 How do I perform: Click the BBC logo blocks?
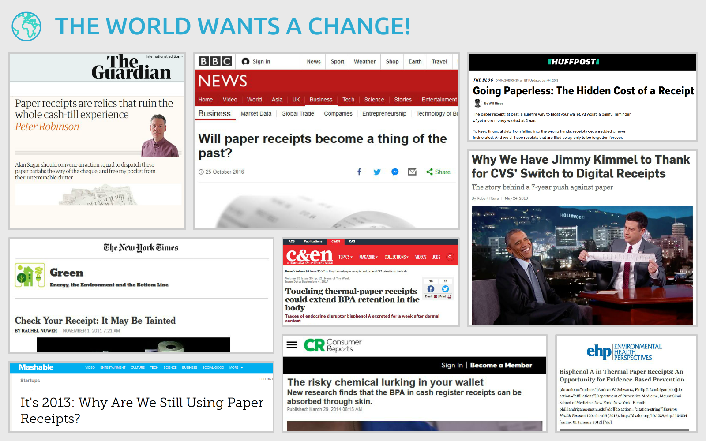(215, 61)
